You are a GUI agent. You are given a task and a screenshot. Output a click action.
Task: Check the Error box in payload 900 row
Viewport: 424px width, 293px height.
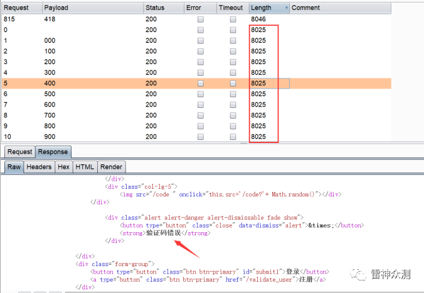[201, 137]
